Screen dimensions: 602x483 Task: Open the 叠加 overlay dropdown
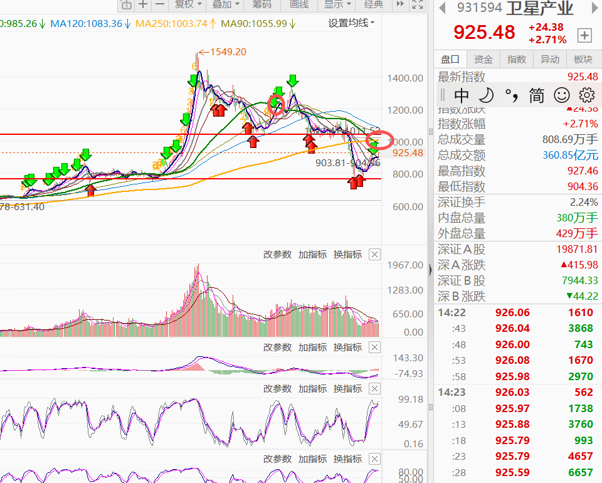(x=226, y=4)
